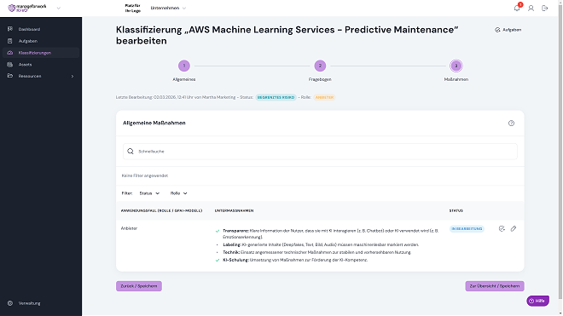
Task: Click the logout icon
Action: [545, 8]
